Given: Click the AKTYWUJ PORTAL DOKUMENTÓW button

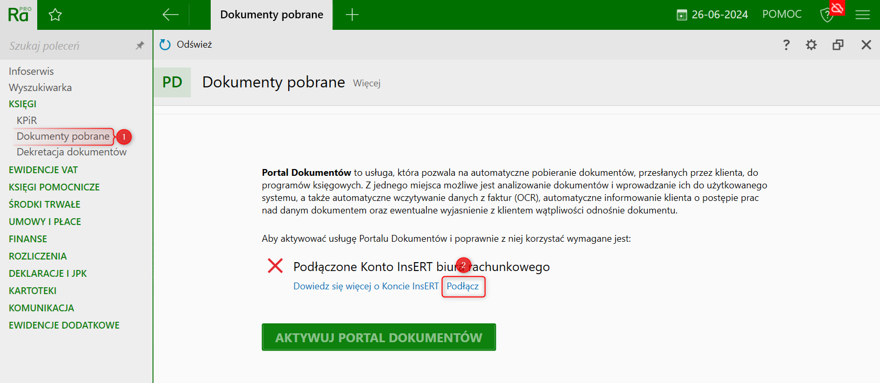Looking at the screenshot, I should [x=378, y=337].
